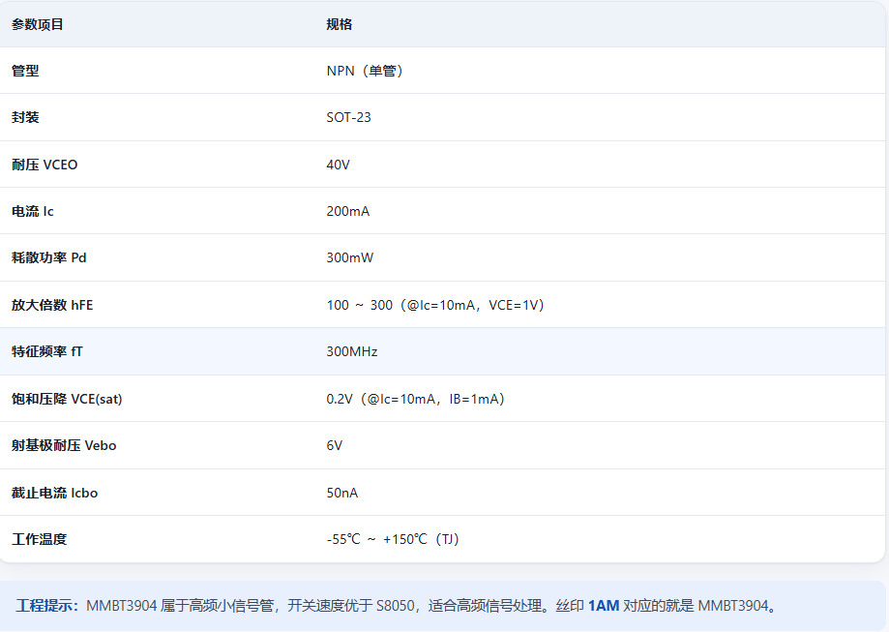Click the 封装 row label
This screenshot has width=889, height=632.
[25, 117]
